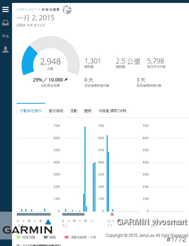Click the pink inactivity marker under the chart
The width and height of the screenshot is (189, 246).
(112, 214)
